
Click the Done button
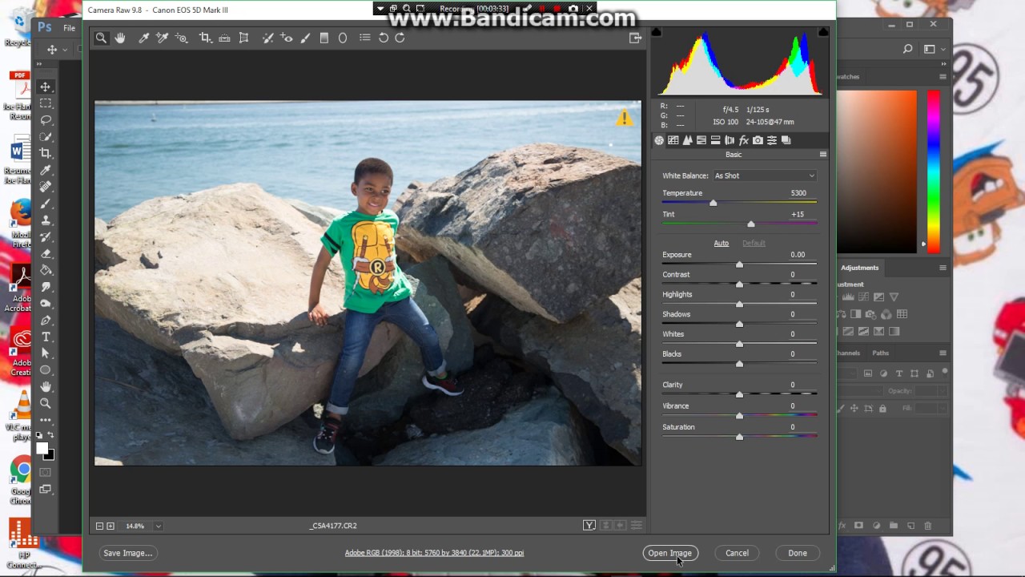(798, 553)
